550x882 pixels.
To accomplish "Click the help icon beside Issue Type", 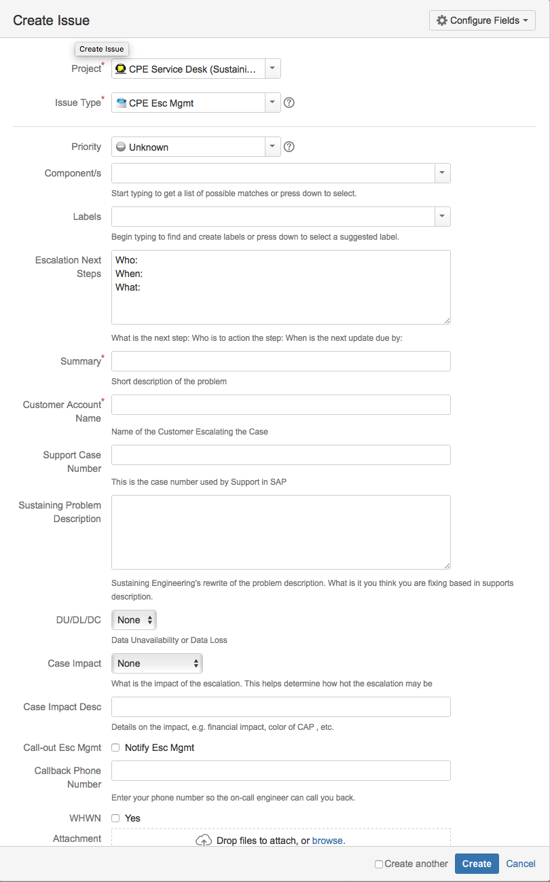I will click(289, 103).
